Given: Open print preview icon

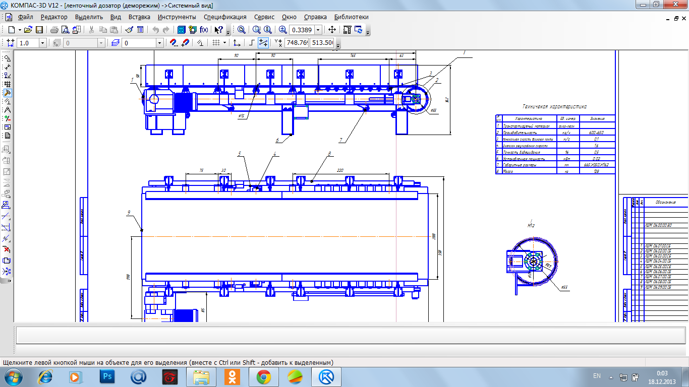Looking at the screenshot, I should pyautogui.click(x=66, y=30).
